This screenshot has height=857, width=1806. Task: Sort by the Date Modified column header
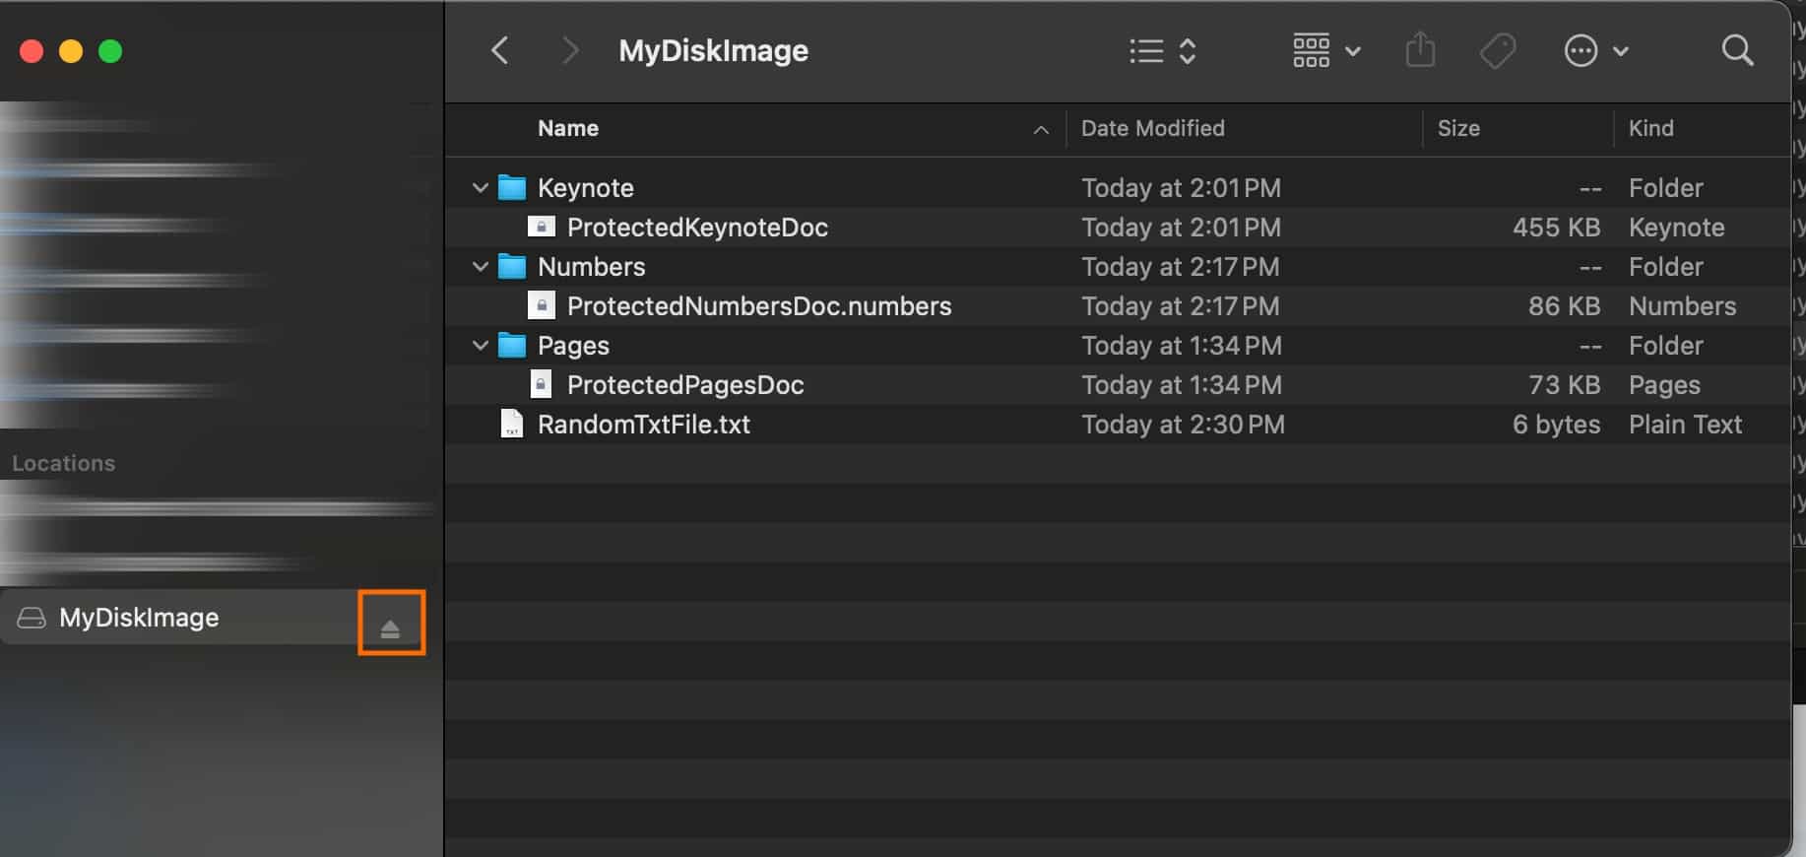[x=1153, y=128]
